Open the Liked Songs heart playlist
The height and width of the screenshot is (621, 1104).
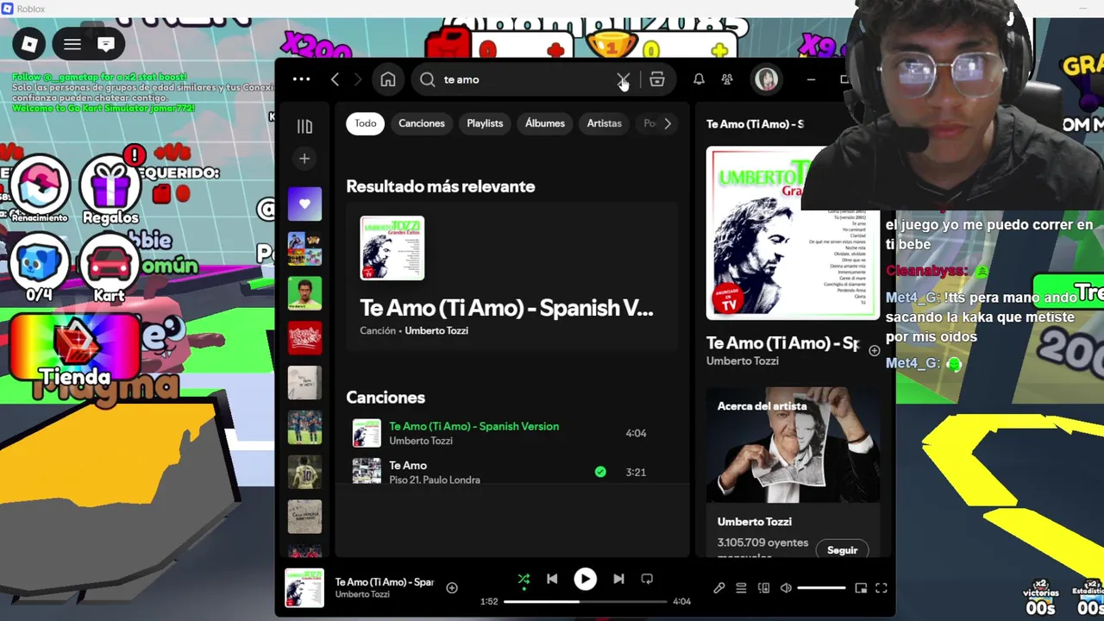click(x=304, y=204)
